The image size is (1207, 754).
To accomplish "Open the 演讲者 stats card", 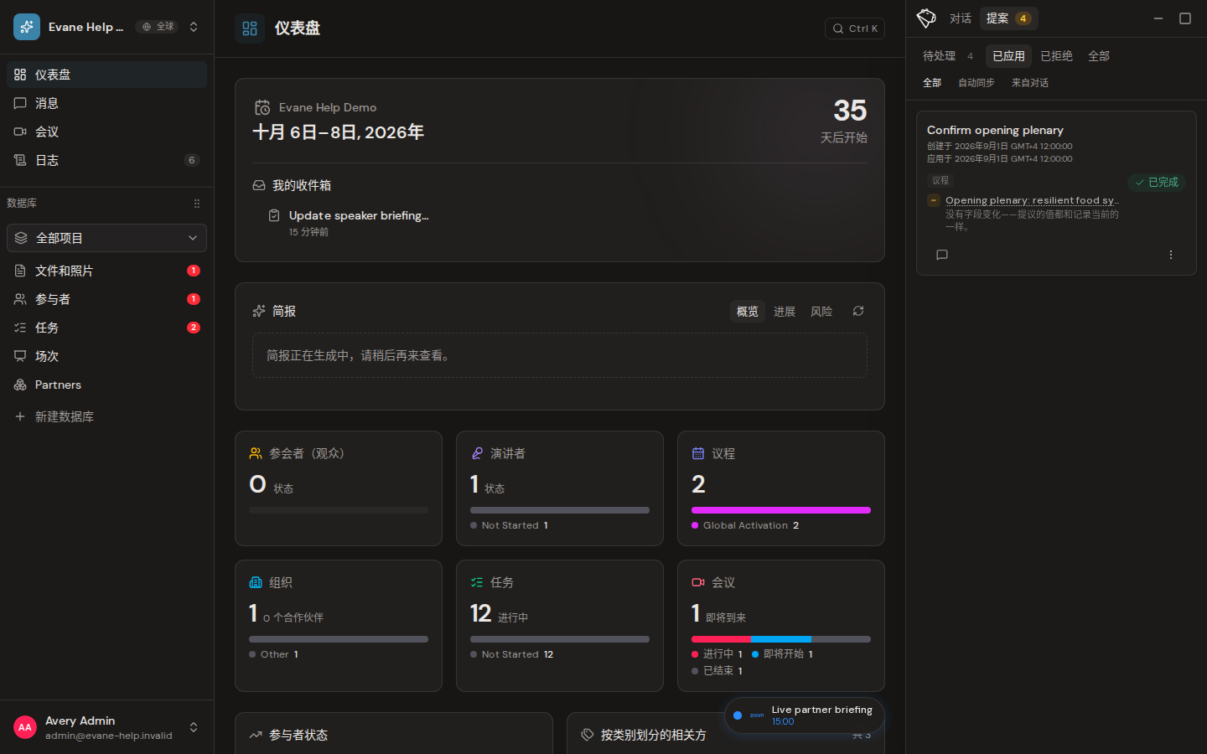I will click(x=560, y=488).
